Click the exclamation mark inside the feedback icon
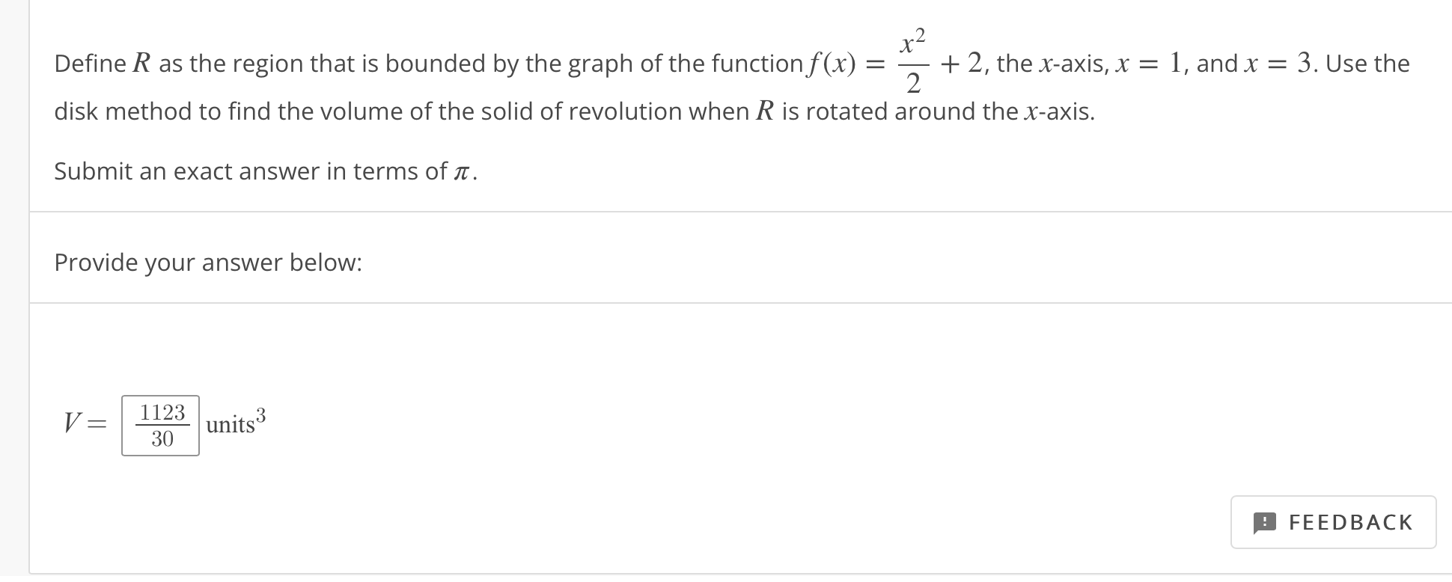This screenshot has height=582, width=1452. (1266, 522)
